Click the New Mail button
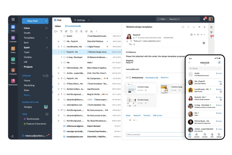Screen dimensions: 232x155 pos(32,21)
